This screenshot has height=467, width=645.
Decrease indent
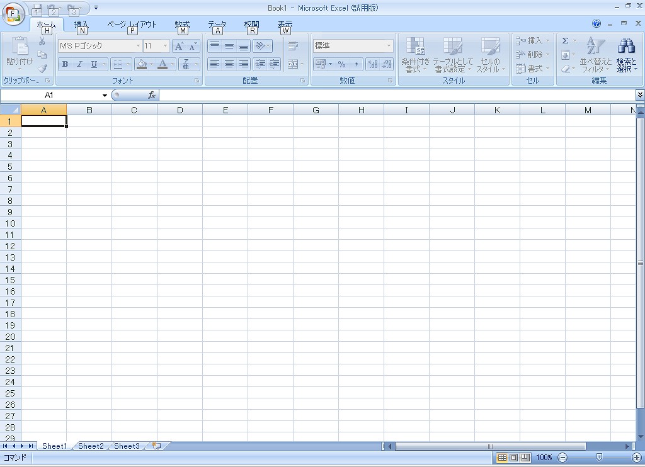pyautogui.click(x=260, y=64)
